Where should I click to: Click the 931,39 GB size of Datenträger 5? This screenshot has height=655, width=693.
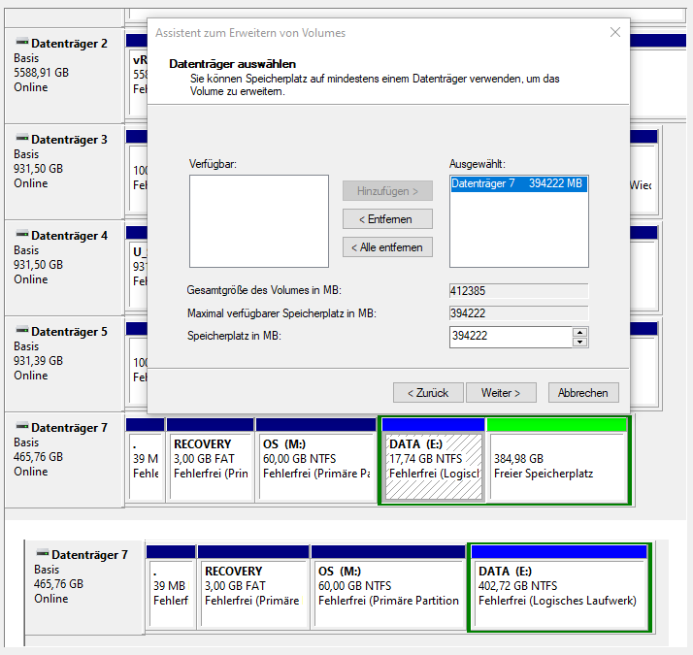[x=39, y=361]
